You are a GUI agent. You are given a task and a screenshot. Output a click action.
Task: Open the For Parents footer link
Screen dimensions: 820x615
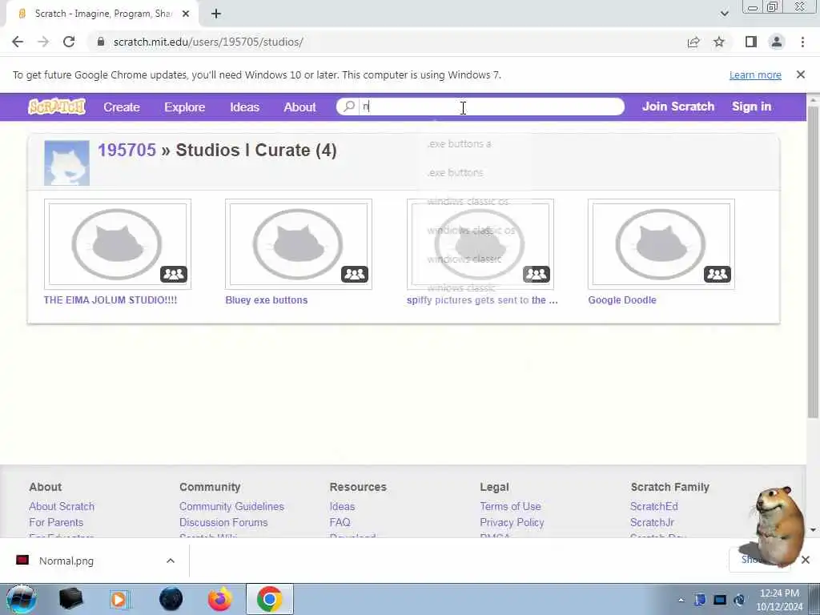coord(56,522)
